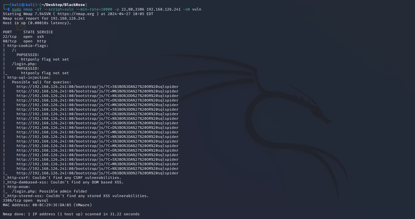Click 'Starting Nmap 7.94SVN' text
Viewport: 415px width, 219px height.
27,14
